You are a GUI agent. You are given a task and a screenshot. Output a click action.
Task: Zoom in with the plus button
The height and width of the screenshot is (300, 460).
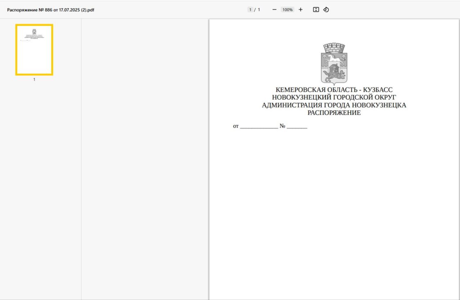coord(300,10)
